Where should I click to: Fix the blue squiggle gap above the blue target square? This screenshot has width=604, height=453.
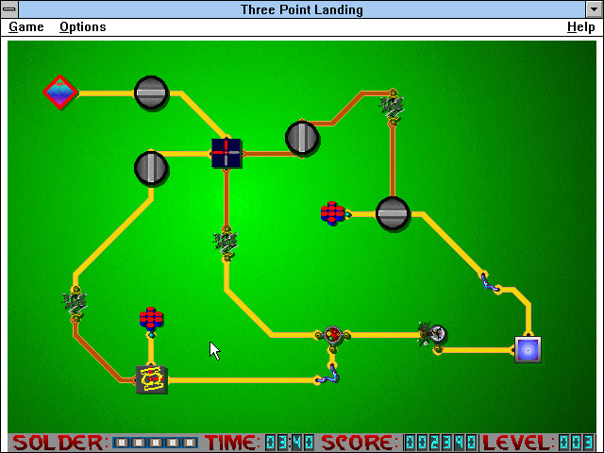pos(489,283)
